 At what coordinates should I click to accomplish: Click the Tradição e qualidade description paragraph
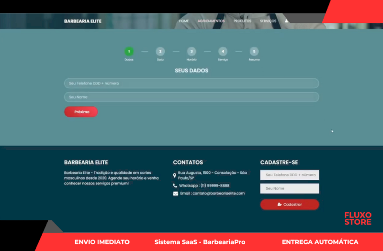[x=112, y=178]
